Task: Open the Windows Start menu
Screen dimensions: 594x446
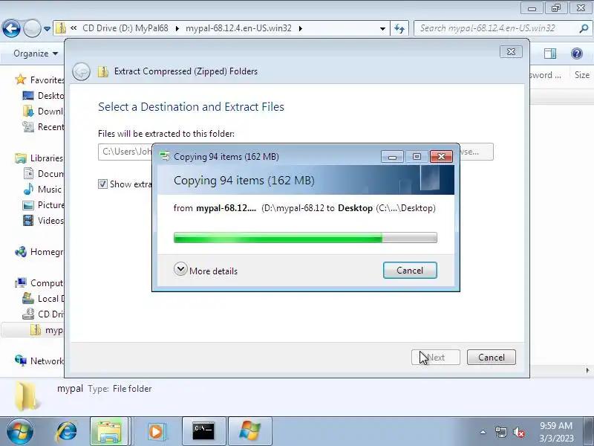Action: [x=20, y=432]
